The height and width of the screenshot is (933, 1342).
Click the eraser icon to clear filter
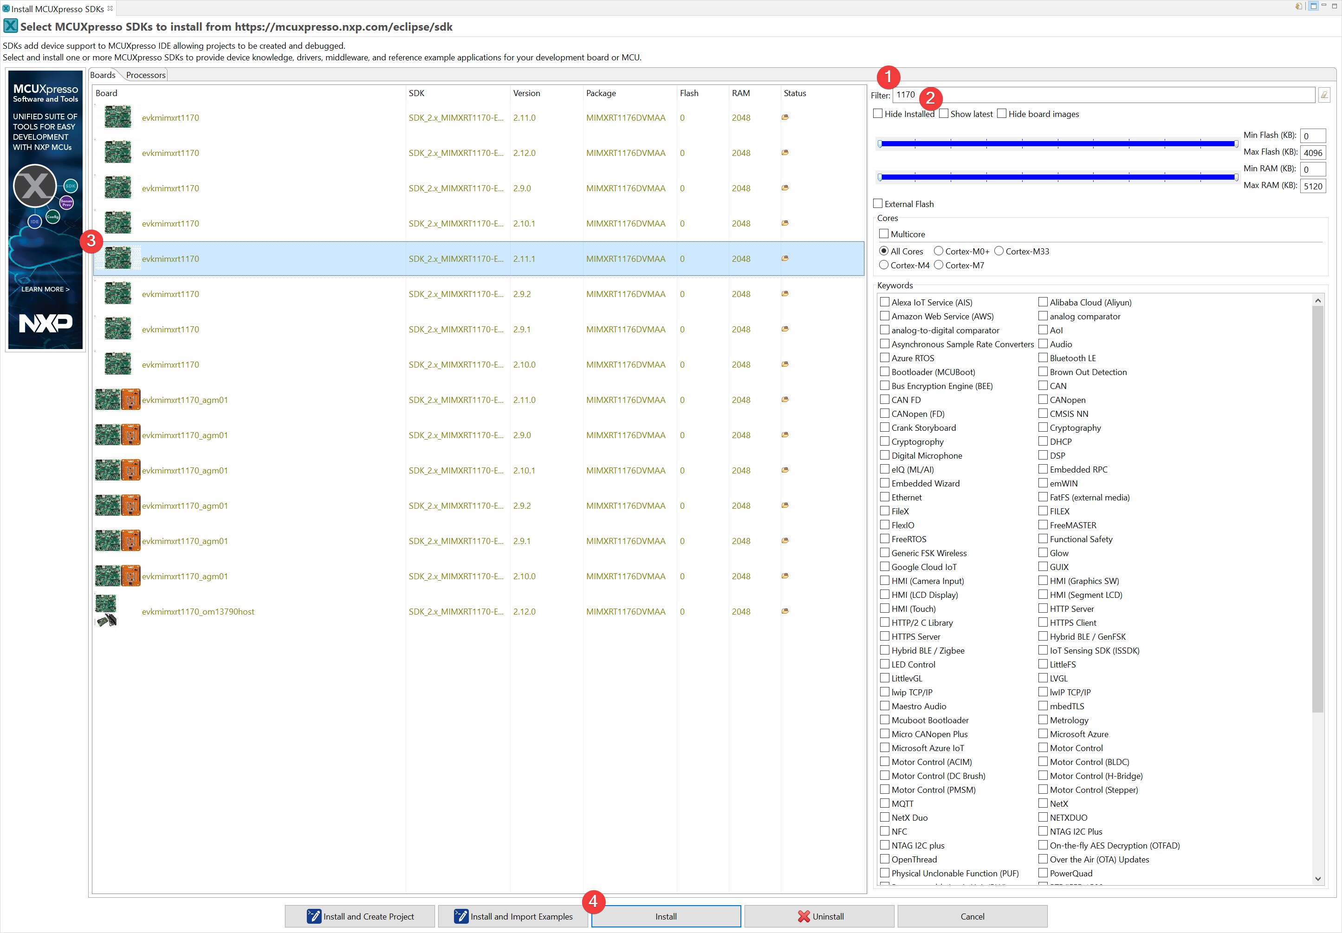point(1324,95)
